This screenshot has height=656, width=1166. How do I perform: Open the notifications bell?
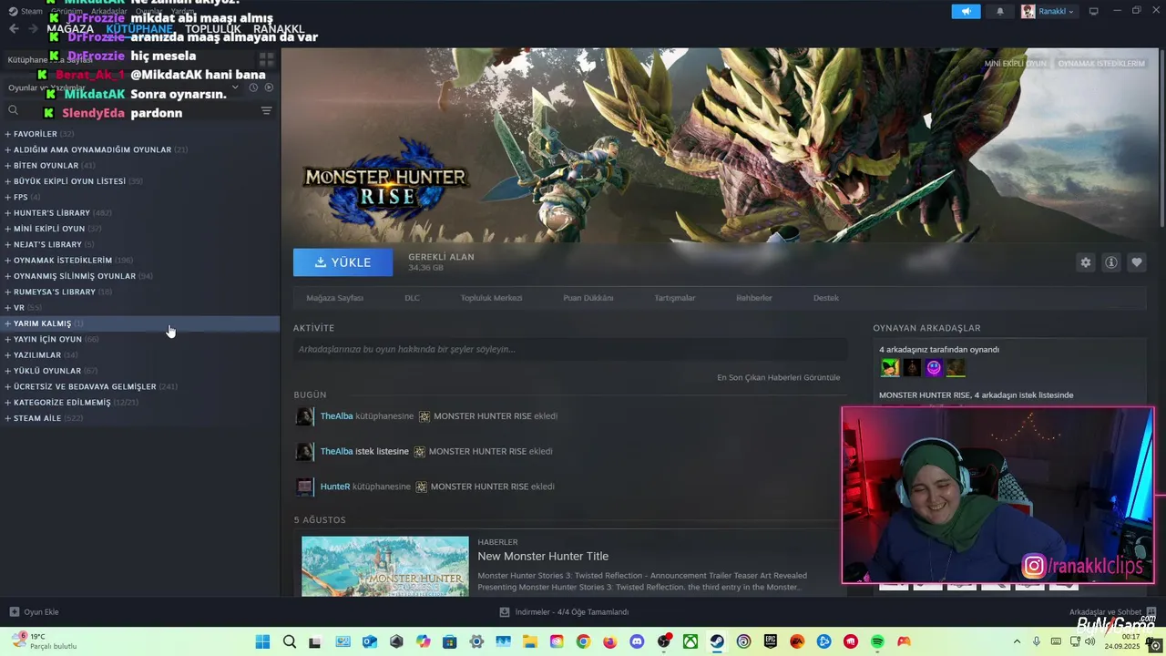(x=1000, y=11)
